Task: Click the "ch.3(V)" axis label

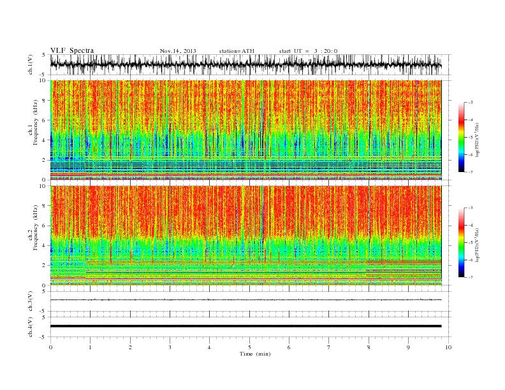Action: (31, 301)
